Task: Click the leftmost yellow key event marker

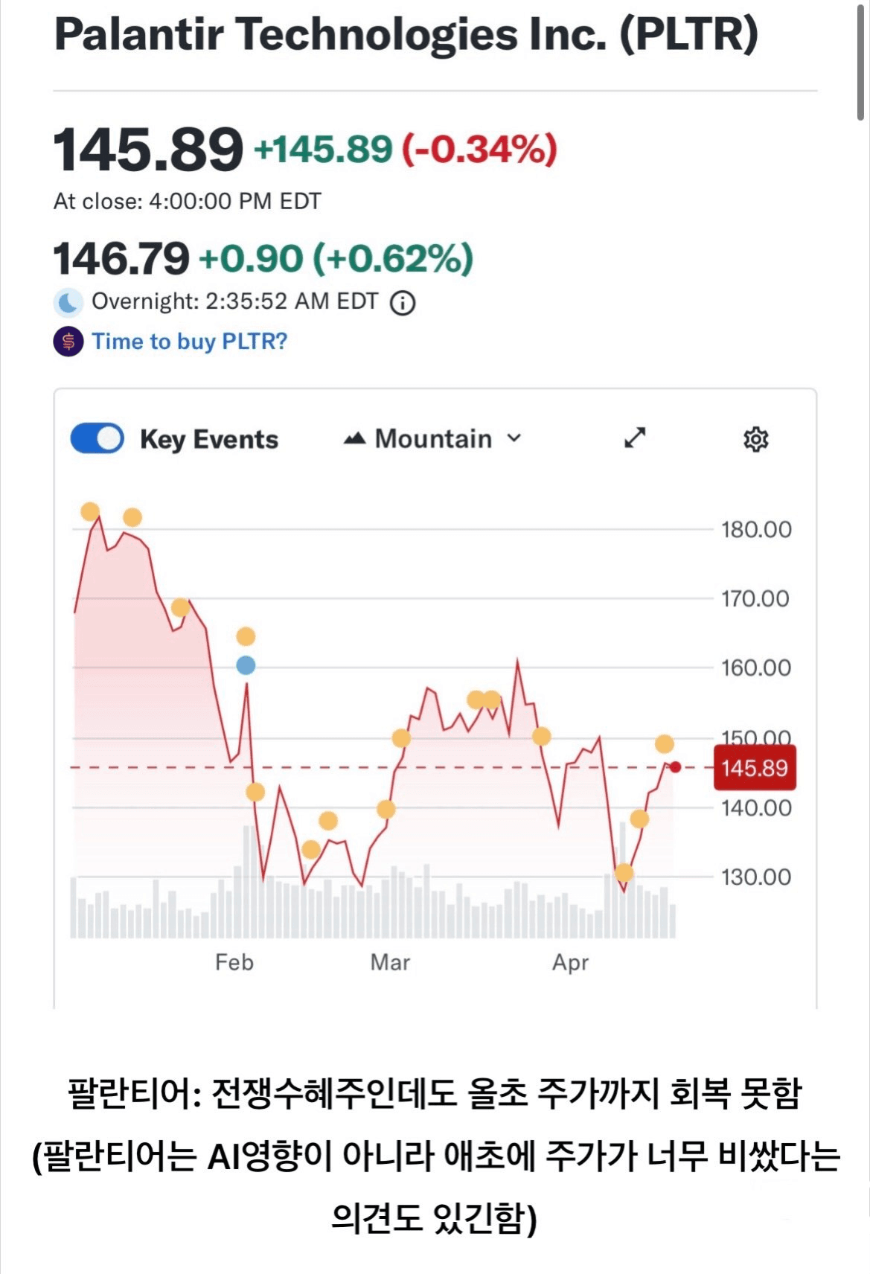Action: 90,511
